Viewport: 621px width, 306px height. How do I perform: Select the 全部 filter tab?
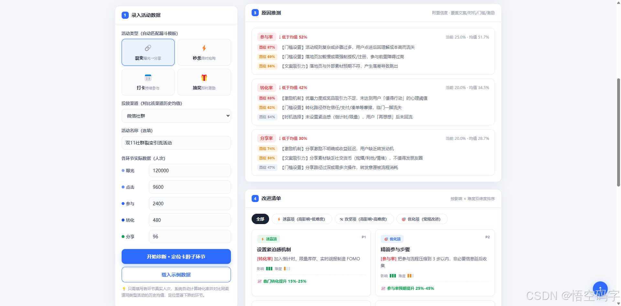tap(260, 219)
